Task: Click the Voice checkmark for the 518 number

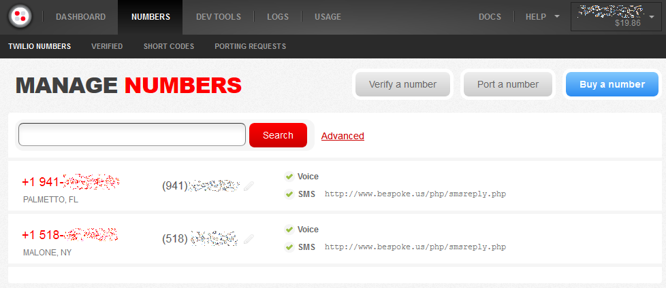Action: coord(289,230)
